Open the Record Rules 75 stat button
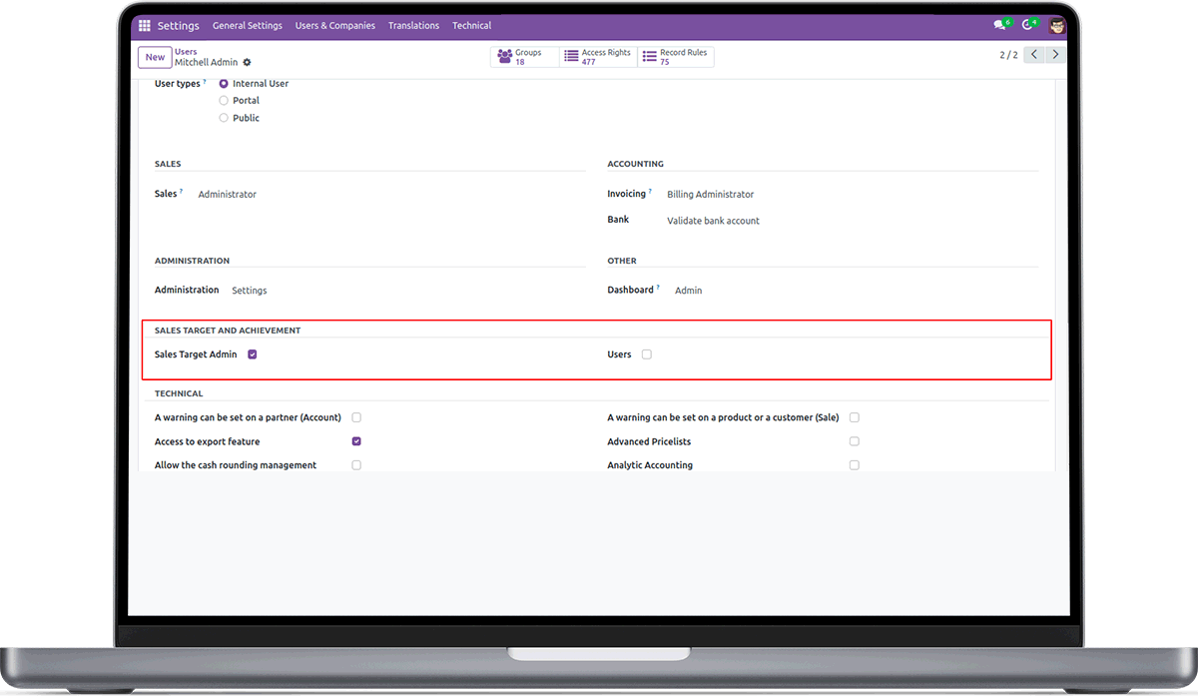 pos(675,57)
